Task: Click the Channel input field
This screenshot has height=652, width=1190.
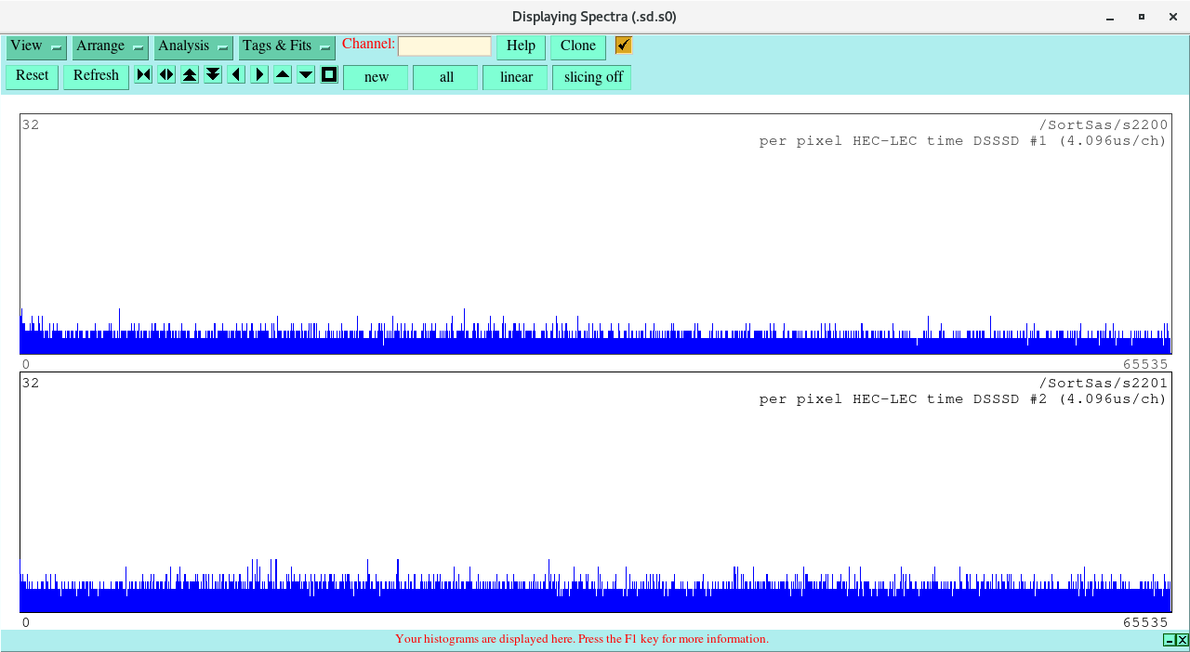Action: coord(444,46)
